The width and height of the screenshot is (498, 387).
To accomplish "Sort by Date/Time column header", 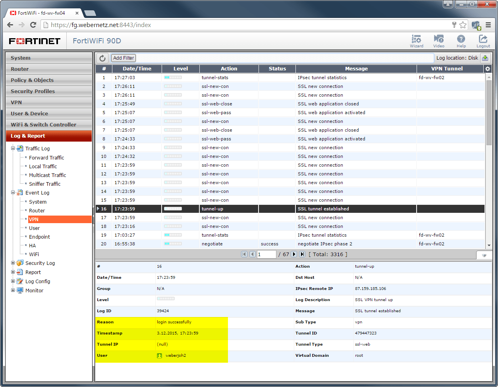I will click(x=137, y=69).
